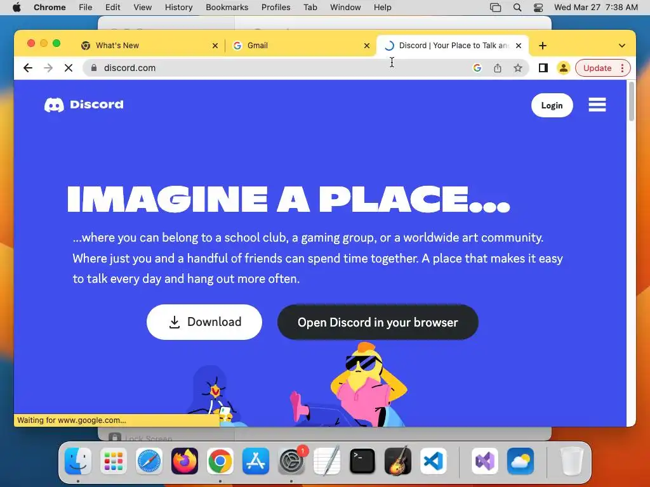Close the Discord tab
This screenshot has height=487, width=650.
point(519,46)
